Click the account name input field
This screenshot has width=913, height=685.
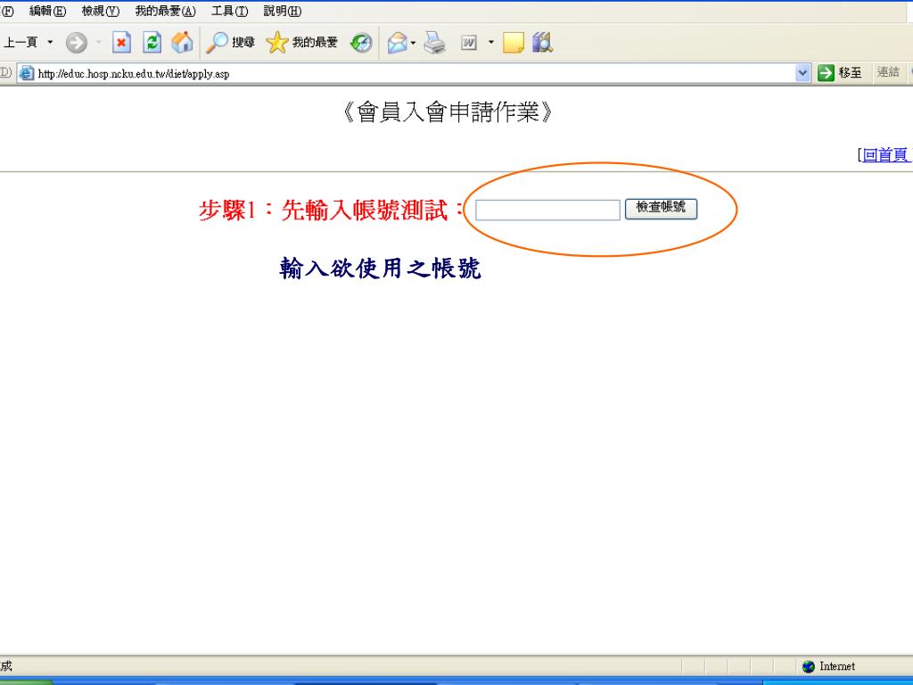pyautogui.click(x=547, y=210)
